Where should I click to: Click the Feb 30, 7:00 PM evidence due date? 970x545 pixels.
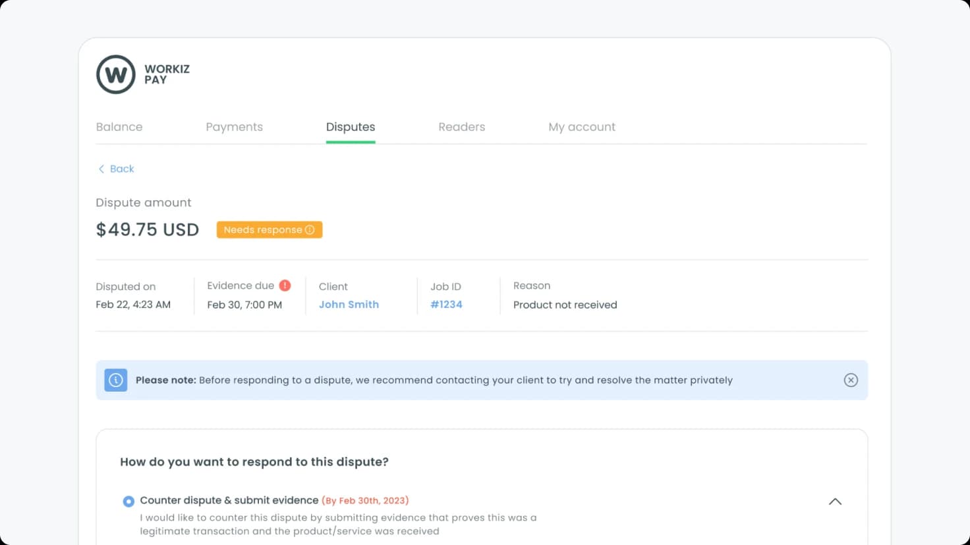tap(244, 305)
